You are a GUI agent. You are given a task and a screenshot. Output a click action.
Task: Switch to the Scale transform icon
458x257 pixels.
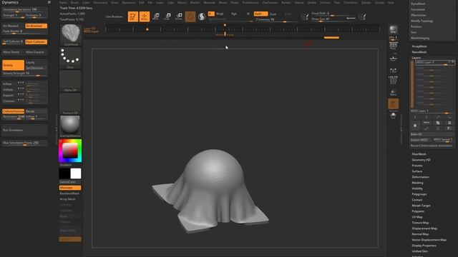[167, 16]
